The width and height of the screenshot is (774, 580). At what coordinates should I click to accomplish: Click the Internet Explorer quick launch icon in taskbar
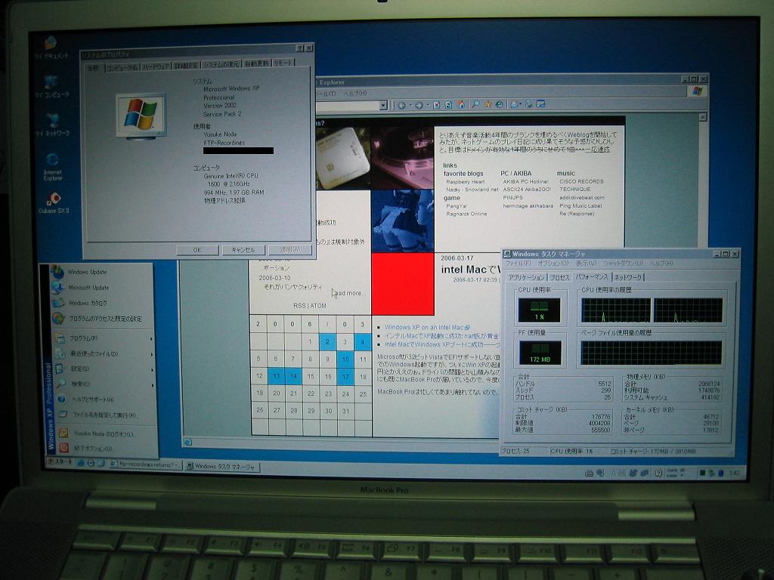click(80, 463)
